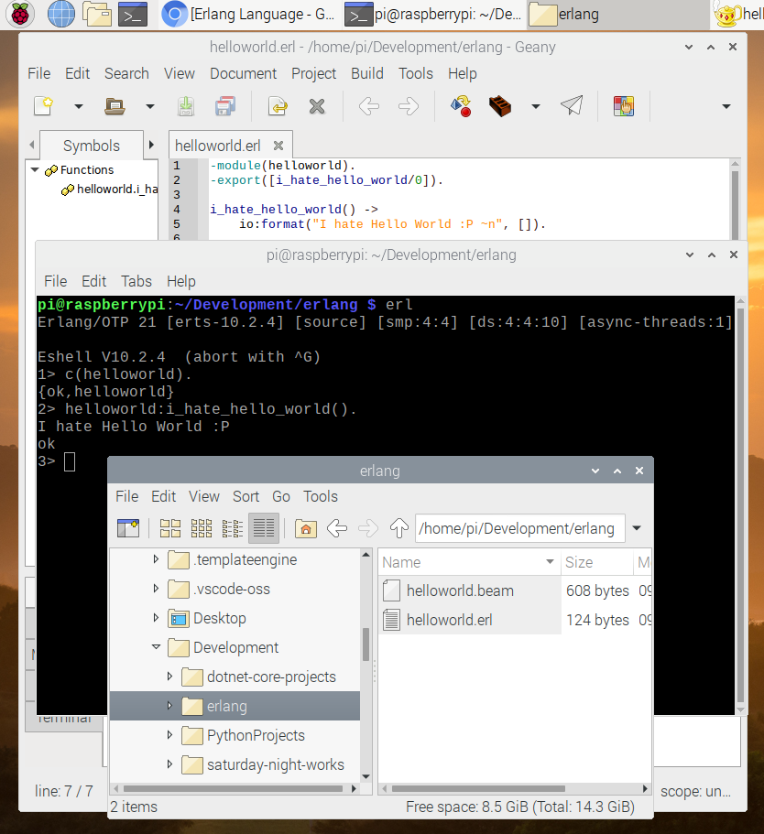The image size is (764, 834).
Task: Open Geany Build menu
Action: coord(367,73)
